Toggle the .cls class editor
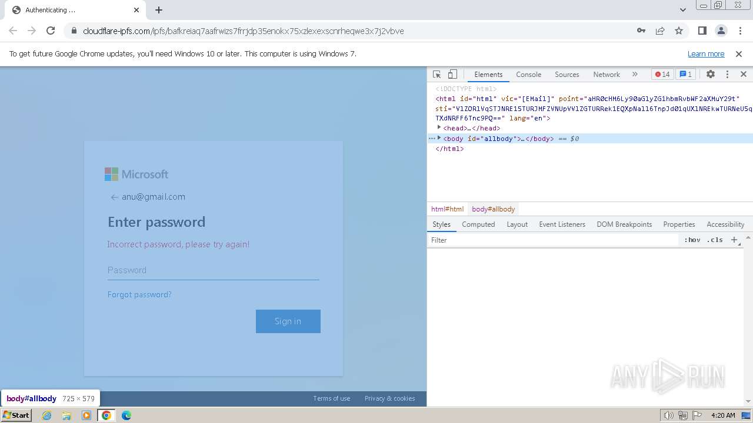The image size is (753, 423). coord(715,240)
